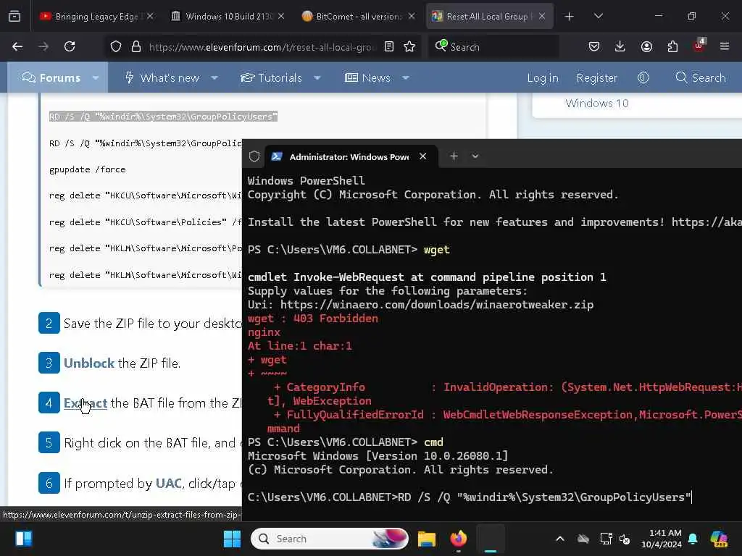Expand the Tutorials dropdown arrow
Screen dimensions: 742x556
click(317, 77)
